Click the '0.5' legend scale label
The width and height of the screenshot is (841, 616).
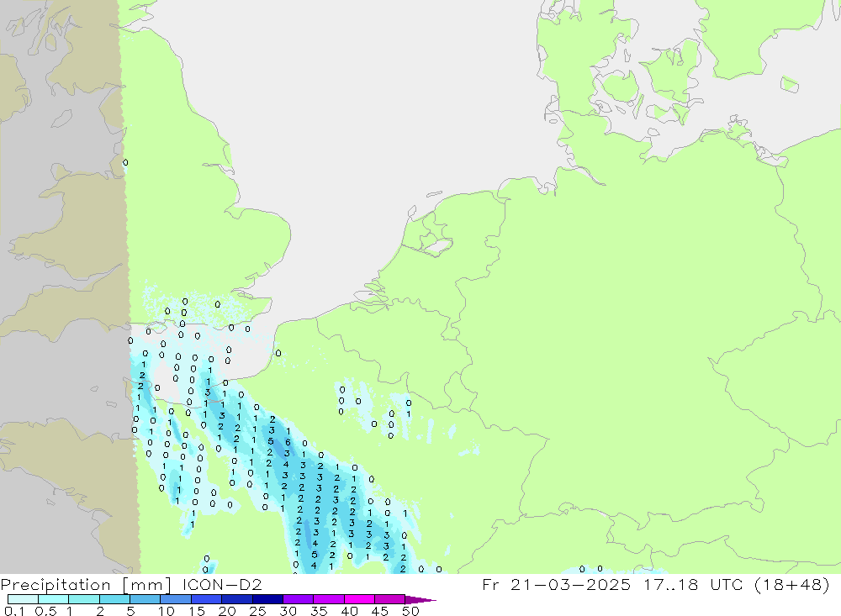[x=45, y=611]
